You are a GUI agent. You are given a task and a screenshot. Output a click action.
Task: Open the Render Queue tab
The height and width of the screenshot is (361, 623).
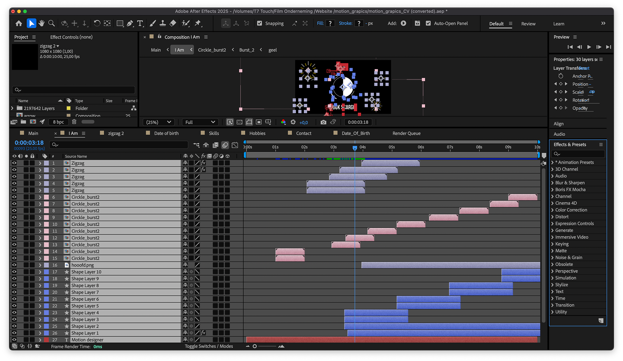tap(406, 133)
